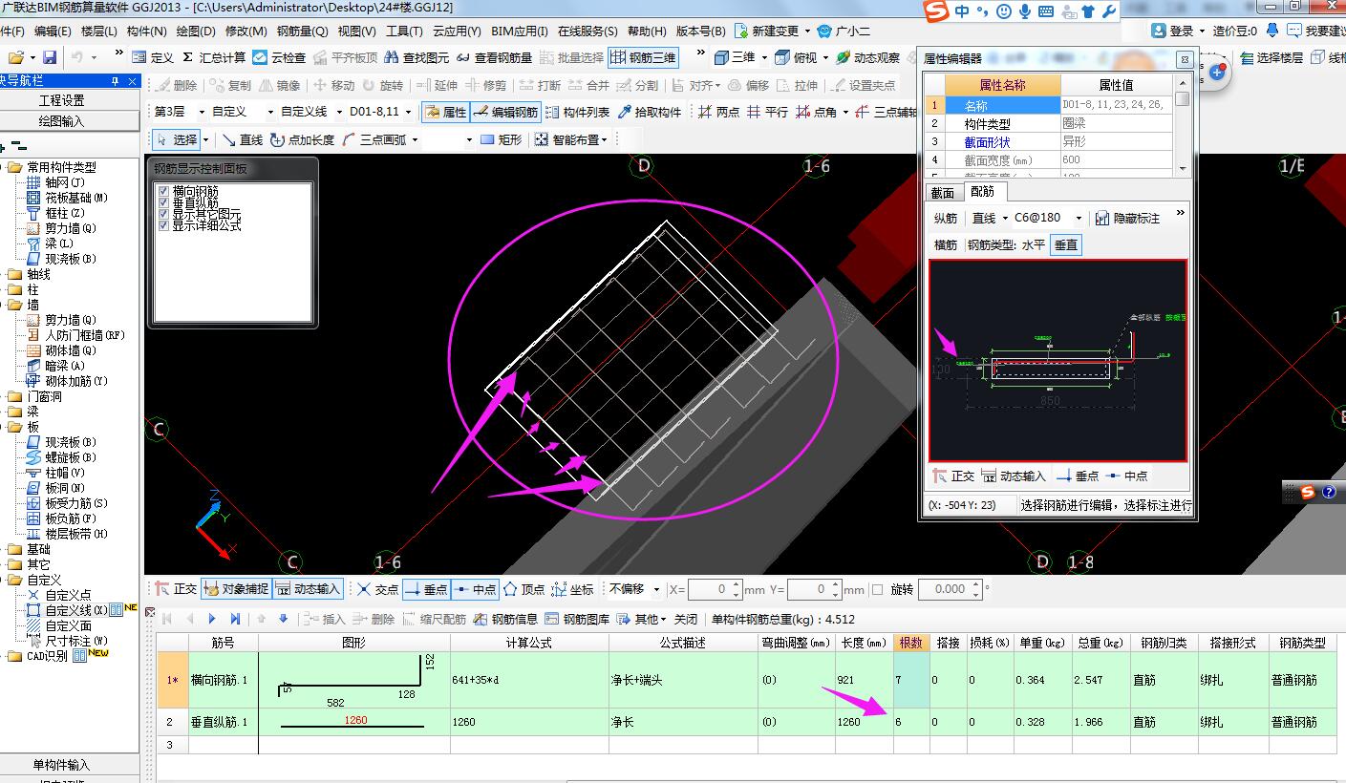The image size is (1346, 783).
Task: Toggle 垂直 rebar type in property editor
Action: 1066,245
